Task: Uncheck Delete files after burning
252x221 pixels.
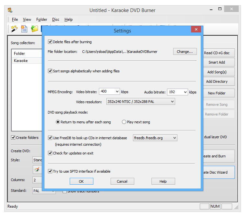Action: pos(50,42)
